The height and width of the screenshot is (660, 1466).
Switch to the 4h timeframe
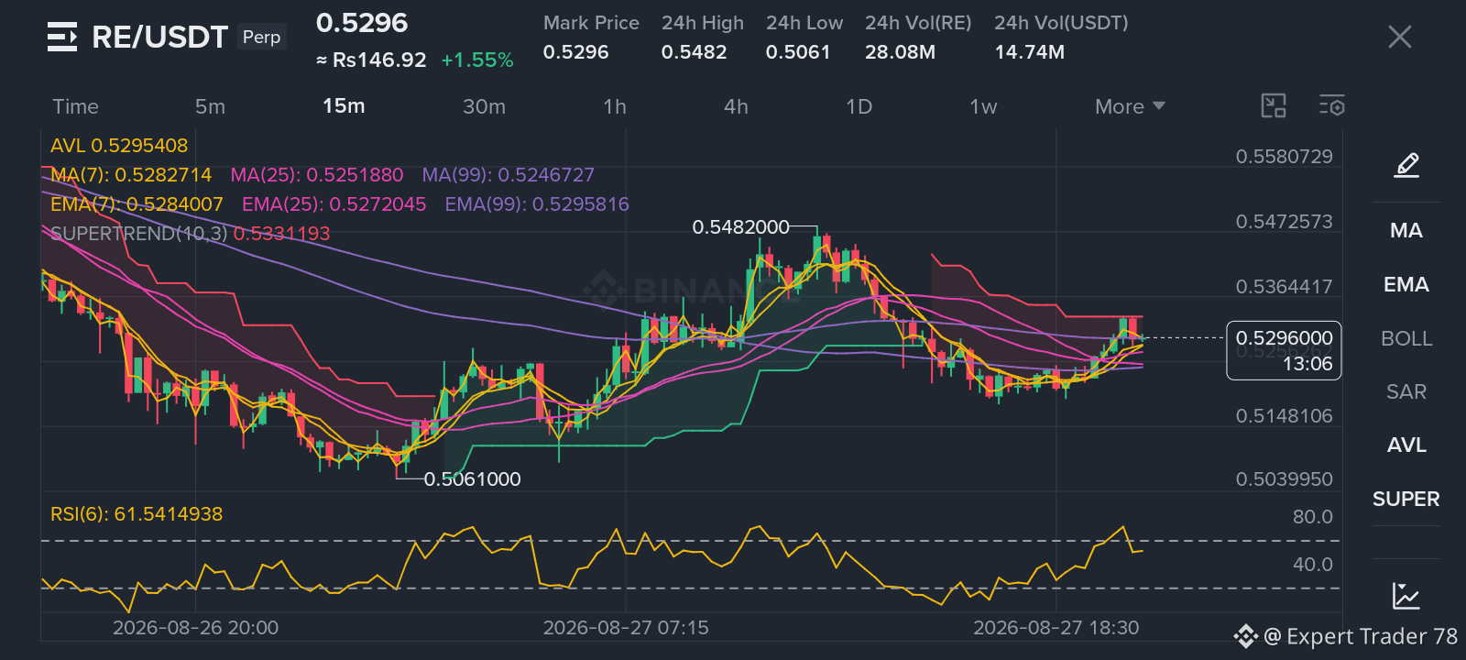[736, 106]
